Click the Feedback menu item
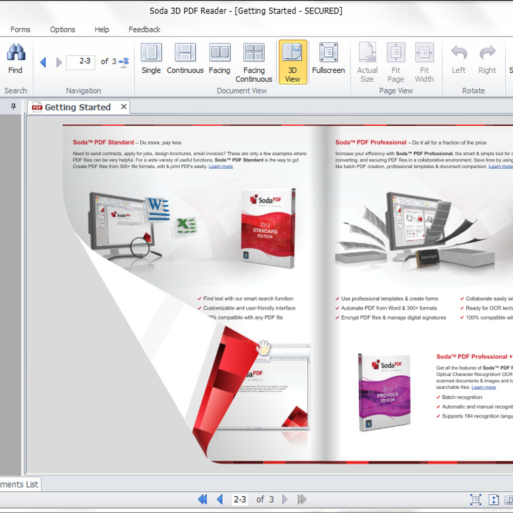This screenshot has width=513, height=513. pyautogui.click(x=144, y=29)
